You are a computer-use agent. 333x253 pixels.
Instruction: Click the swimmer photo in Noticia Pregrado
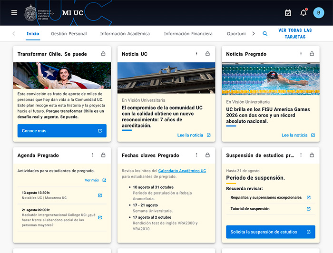[271, 79]
